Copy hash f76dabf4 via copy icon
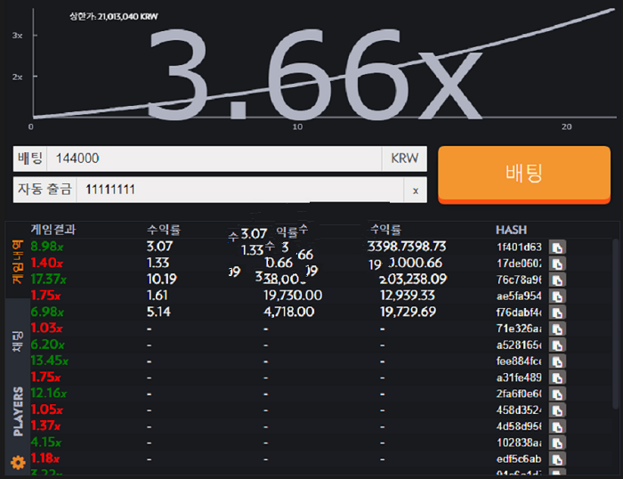The height and width of the screenshot is (479, 623). [557, 313]
